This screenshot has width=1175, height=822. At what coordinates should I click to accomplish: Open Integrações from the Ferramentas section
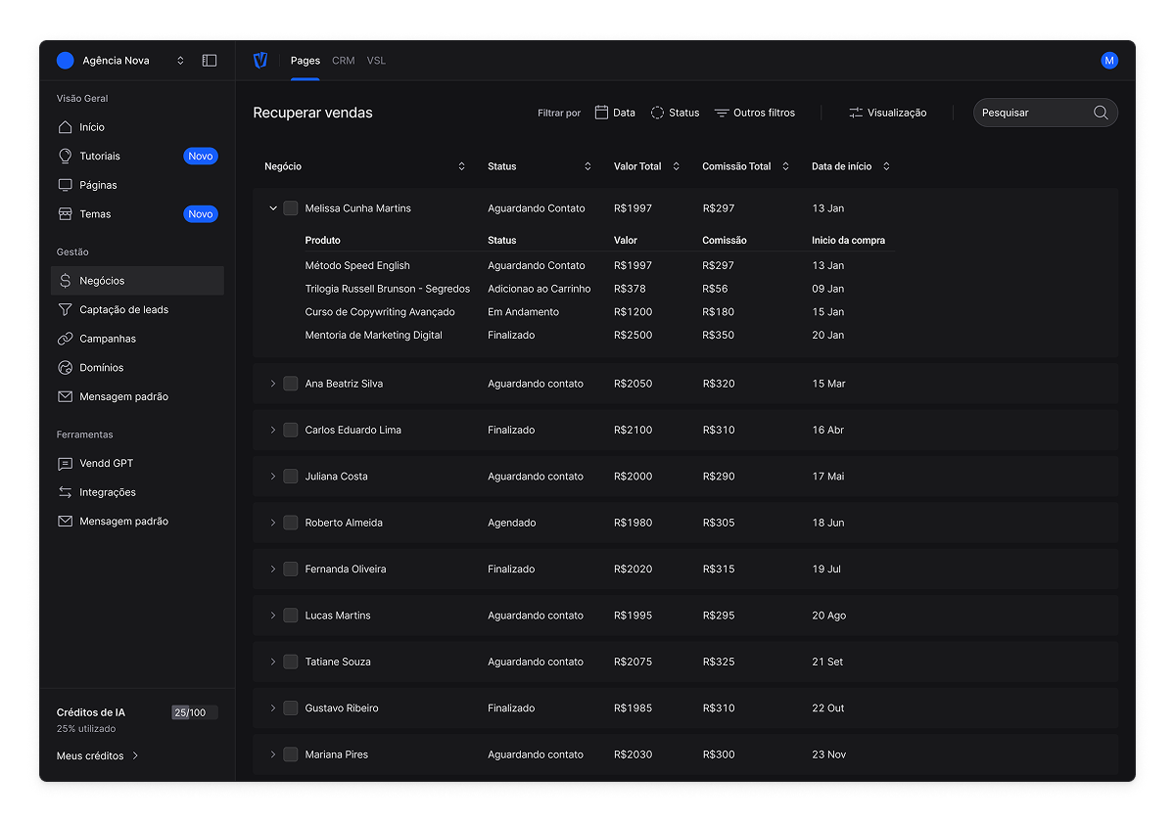(x=107, y=492)
